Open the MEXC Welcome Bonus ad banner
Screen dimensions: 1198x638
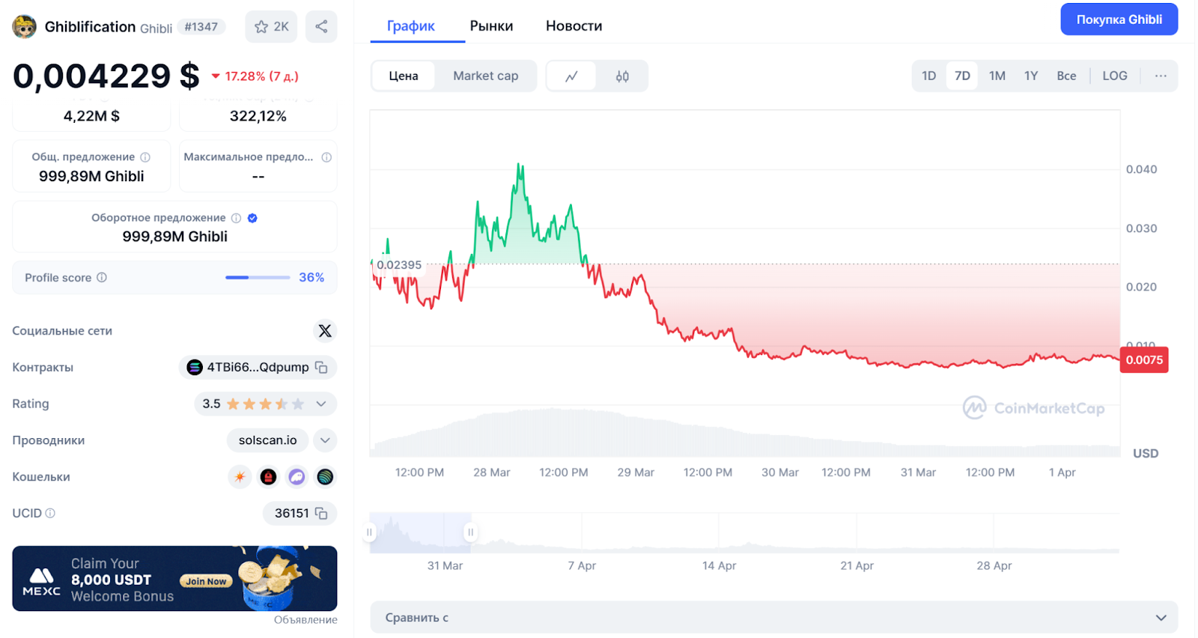[174, 579]
